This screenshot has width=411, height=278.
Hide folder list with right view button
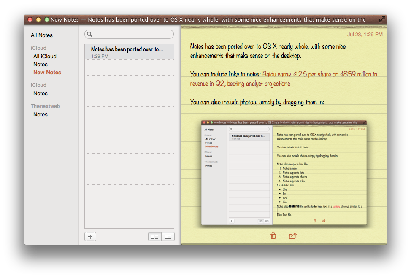pyautogui.click(x=168, y=237)
